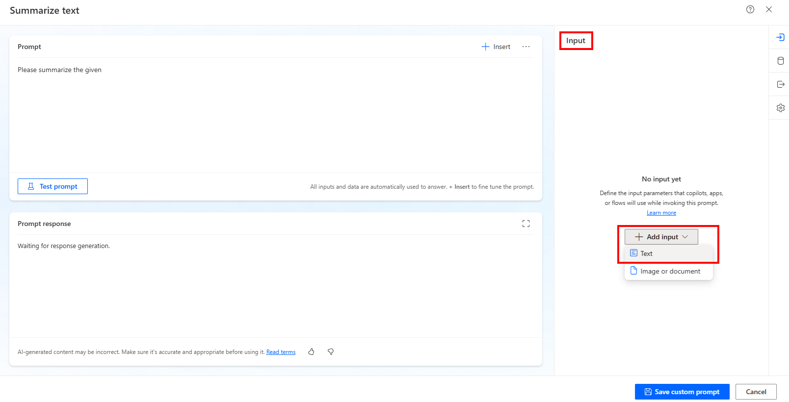Open the Learn more link
Screen dimensions: 789x402
pyautogui.click(x=661, y=213)
